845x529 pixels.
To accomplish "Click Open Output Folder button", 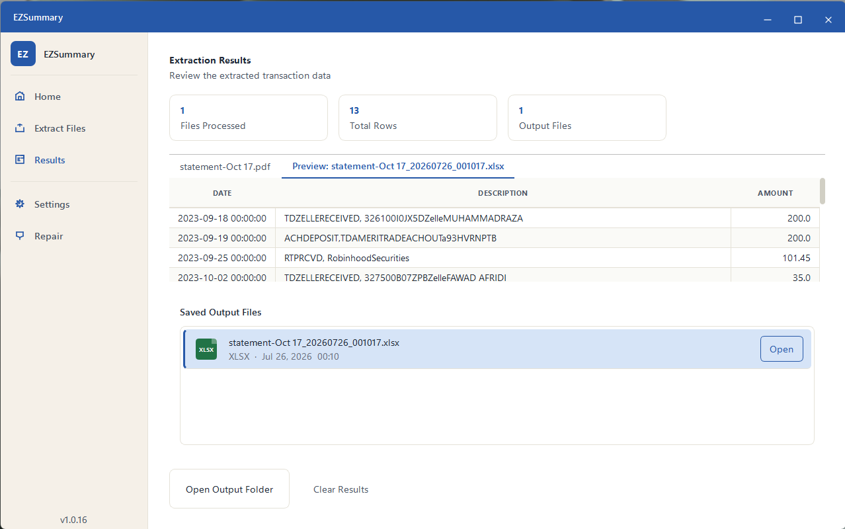I will point(229,489).
